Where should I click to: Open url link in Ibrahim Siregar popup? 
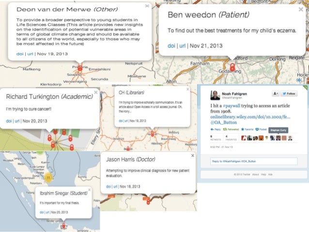47,212
